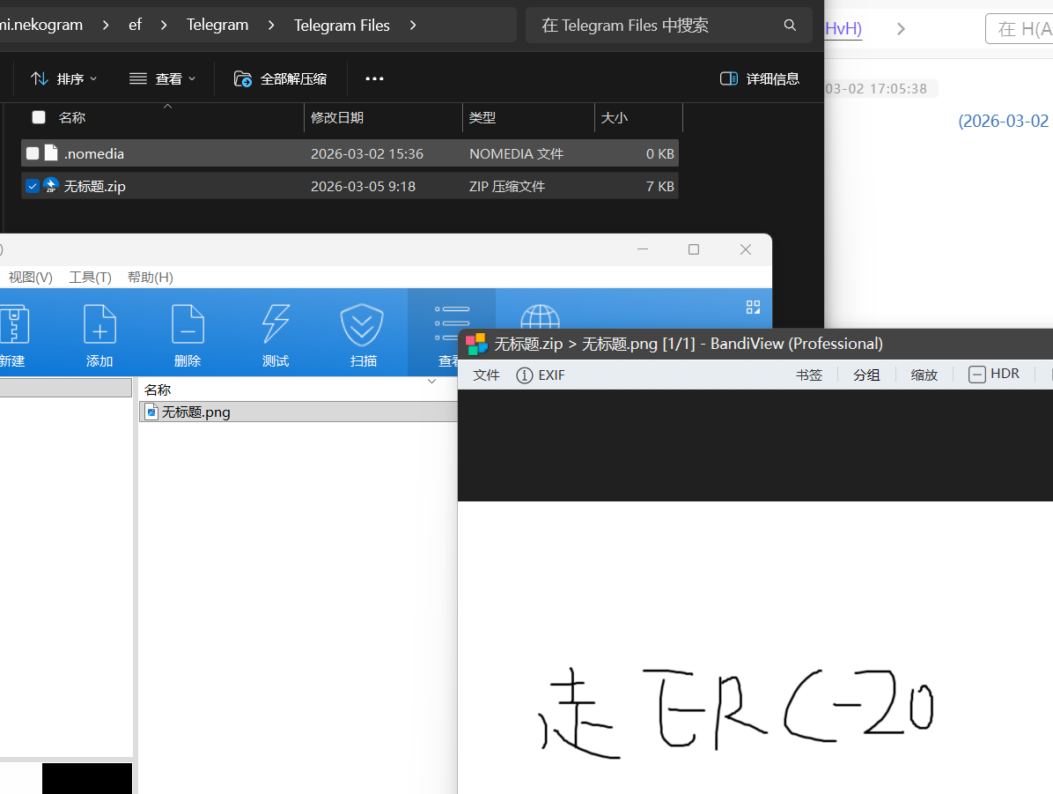
Task: Click the BandiView app logo icon
Action: pos(476,344)
